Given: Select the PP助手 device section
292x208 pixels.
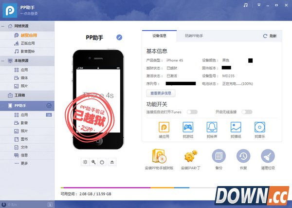Looking at the screenshot, I should point(27,106).
